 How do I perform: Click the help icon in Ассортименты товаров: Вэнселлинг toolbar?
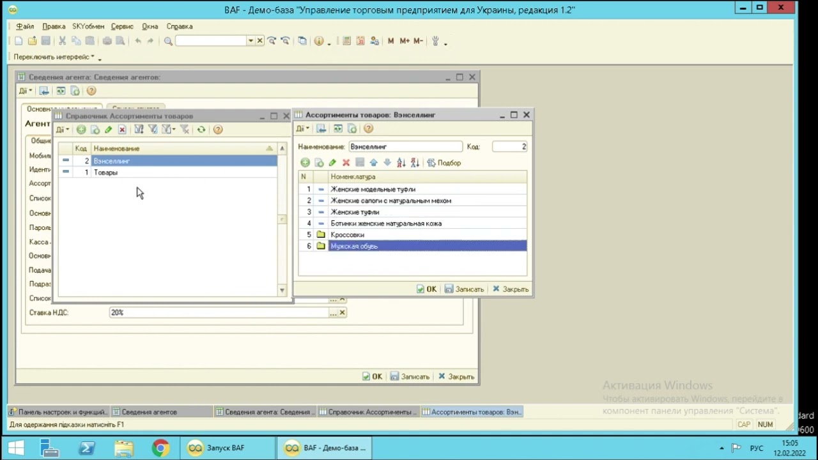pos(368,129)
